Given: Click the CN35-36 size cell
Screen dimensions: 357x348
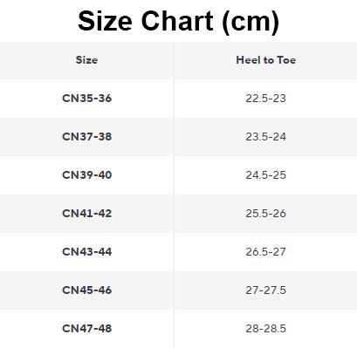Looking at the screenshot, I should [x=86, y=99].
